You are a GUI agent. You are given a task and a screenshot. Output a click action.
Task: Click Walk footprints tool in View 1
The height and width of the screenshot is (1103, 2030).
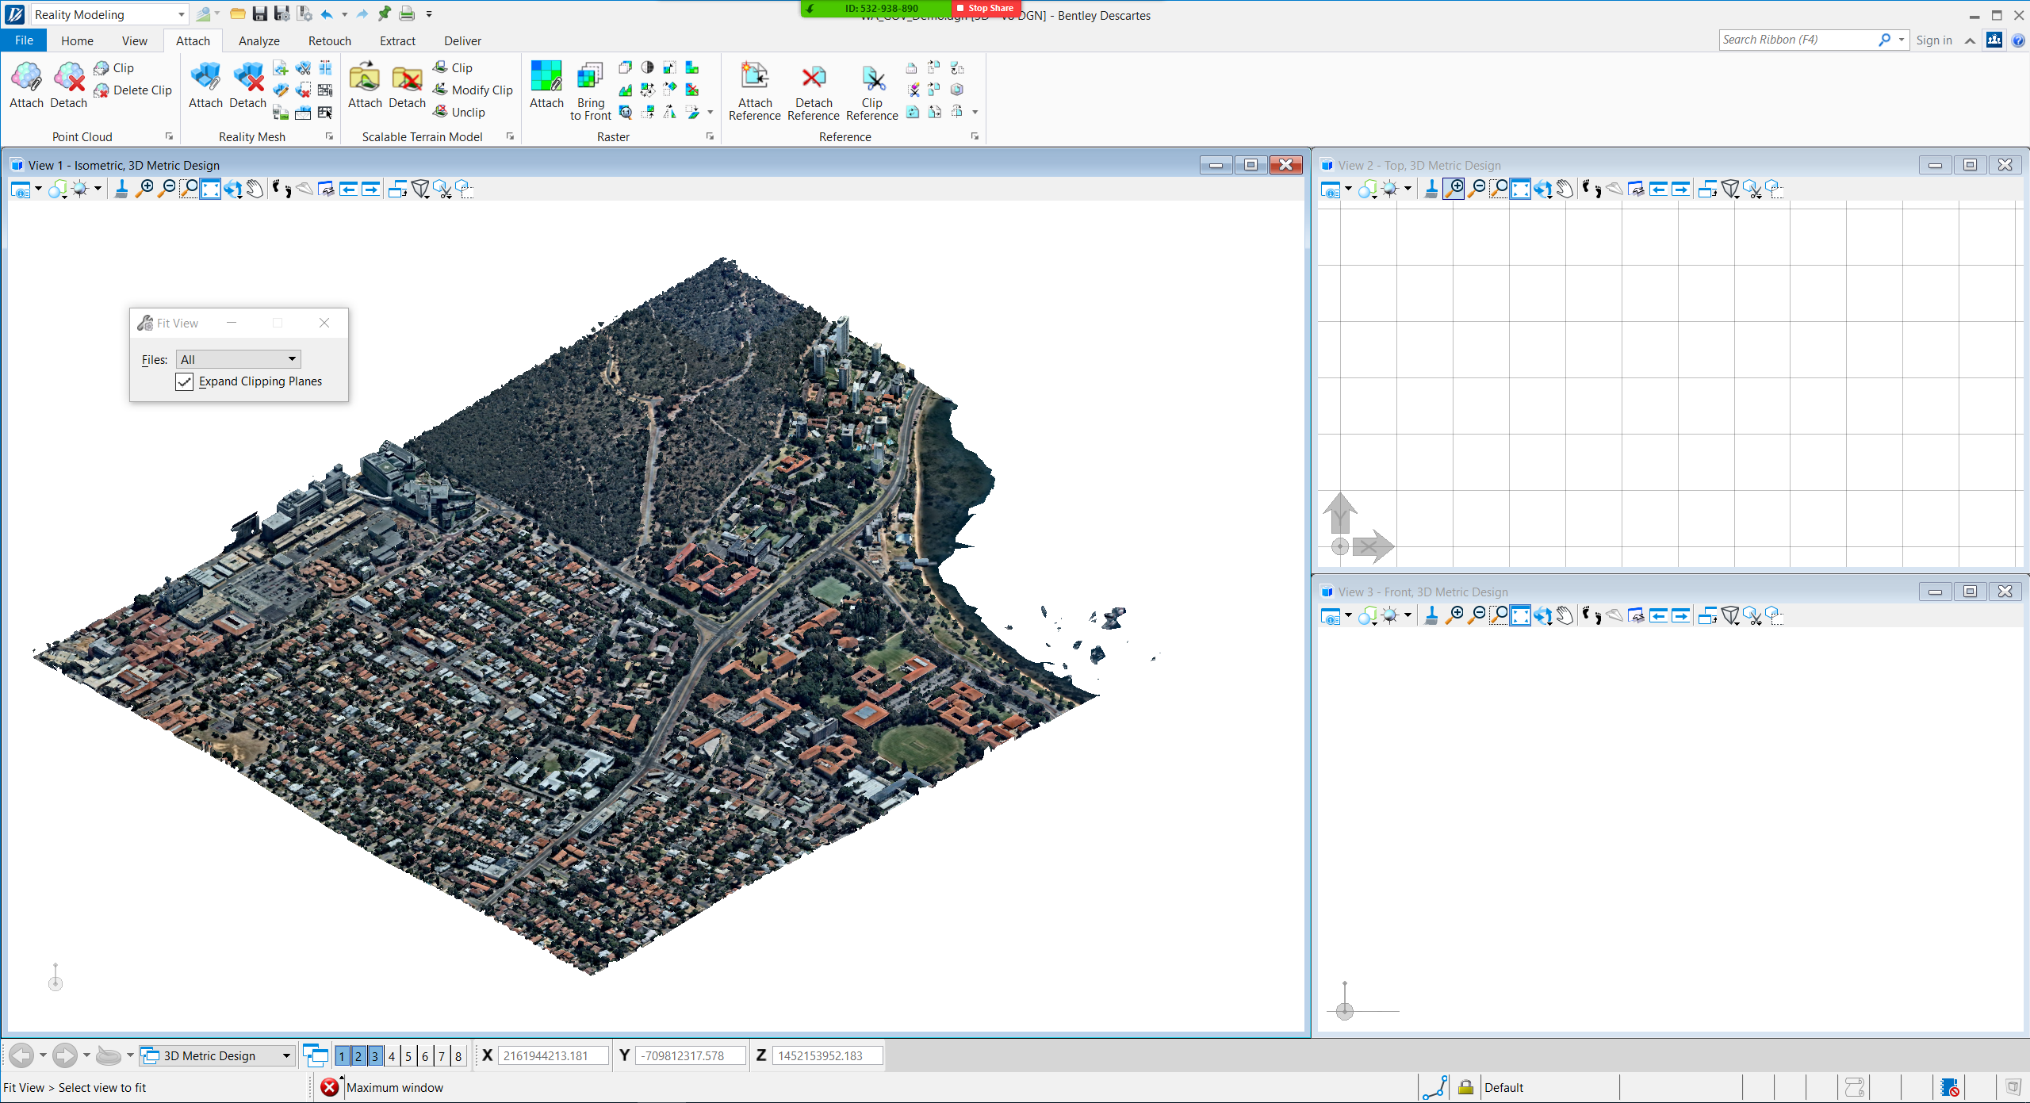pos(282,189)
